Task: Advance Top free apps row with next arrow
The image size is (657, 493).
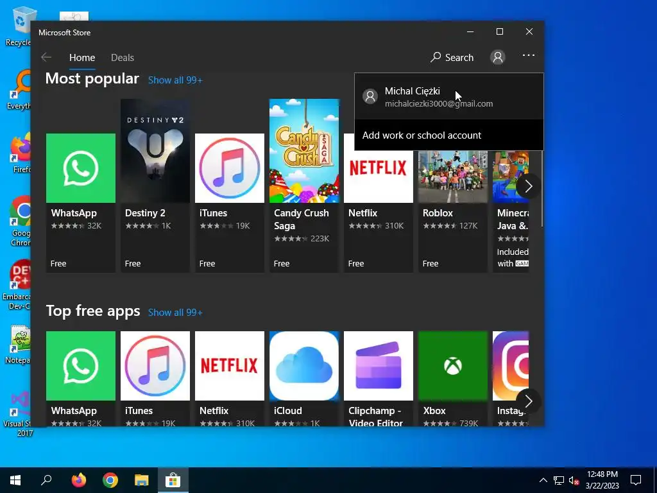Action: (529, 402)
